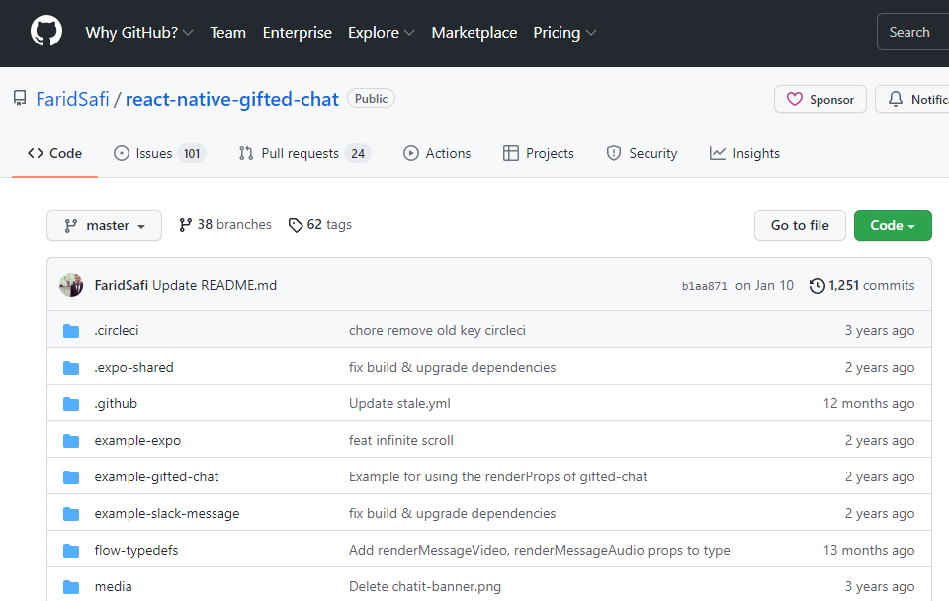Open the flow-typedefs folder
The height and width of the screenshot is (601, 949).
point(136,551)
